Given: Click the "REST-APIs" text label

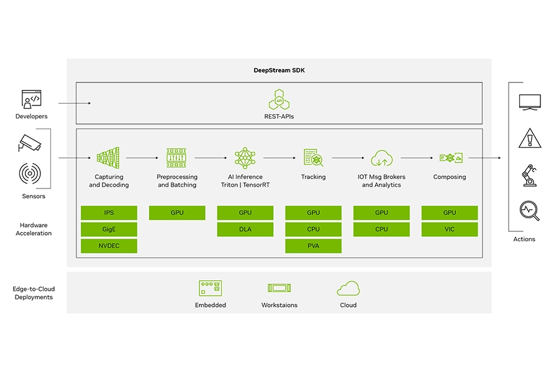Looking at the screenshot, I should click(279, 117).
